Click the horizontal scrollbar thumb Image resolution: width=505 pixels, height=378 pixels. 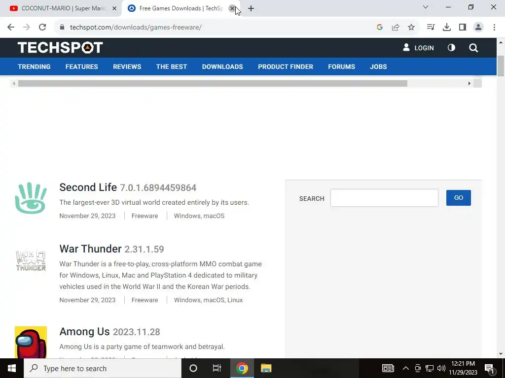(213, 84)
